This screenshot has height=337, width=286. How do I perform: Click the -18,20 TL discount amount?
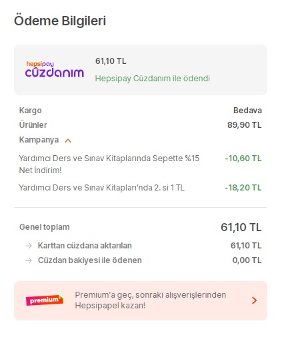point(243,188)
